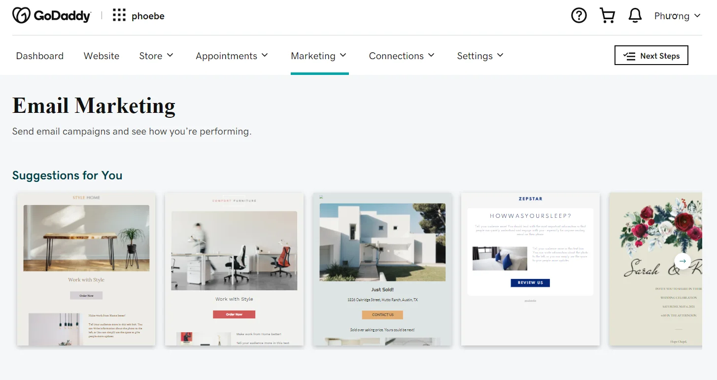This screenshot has height=380, width=717.
Task: Click the REVIEW US button in Zepstar template
Action: 530,283
